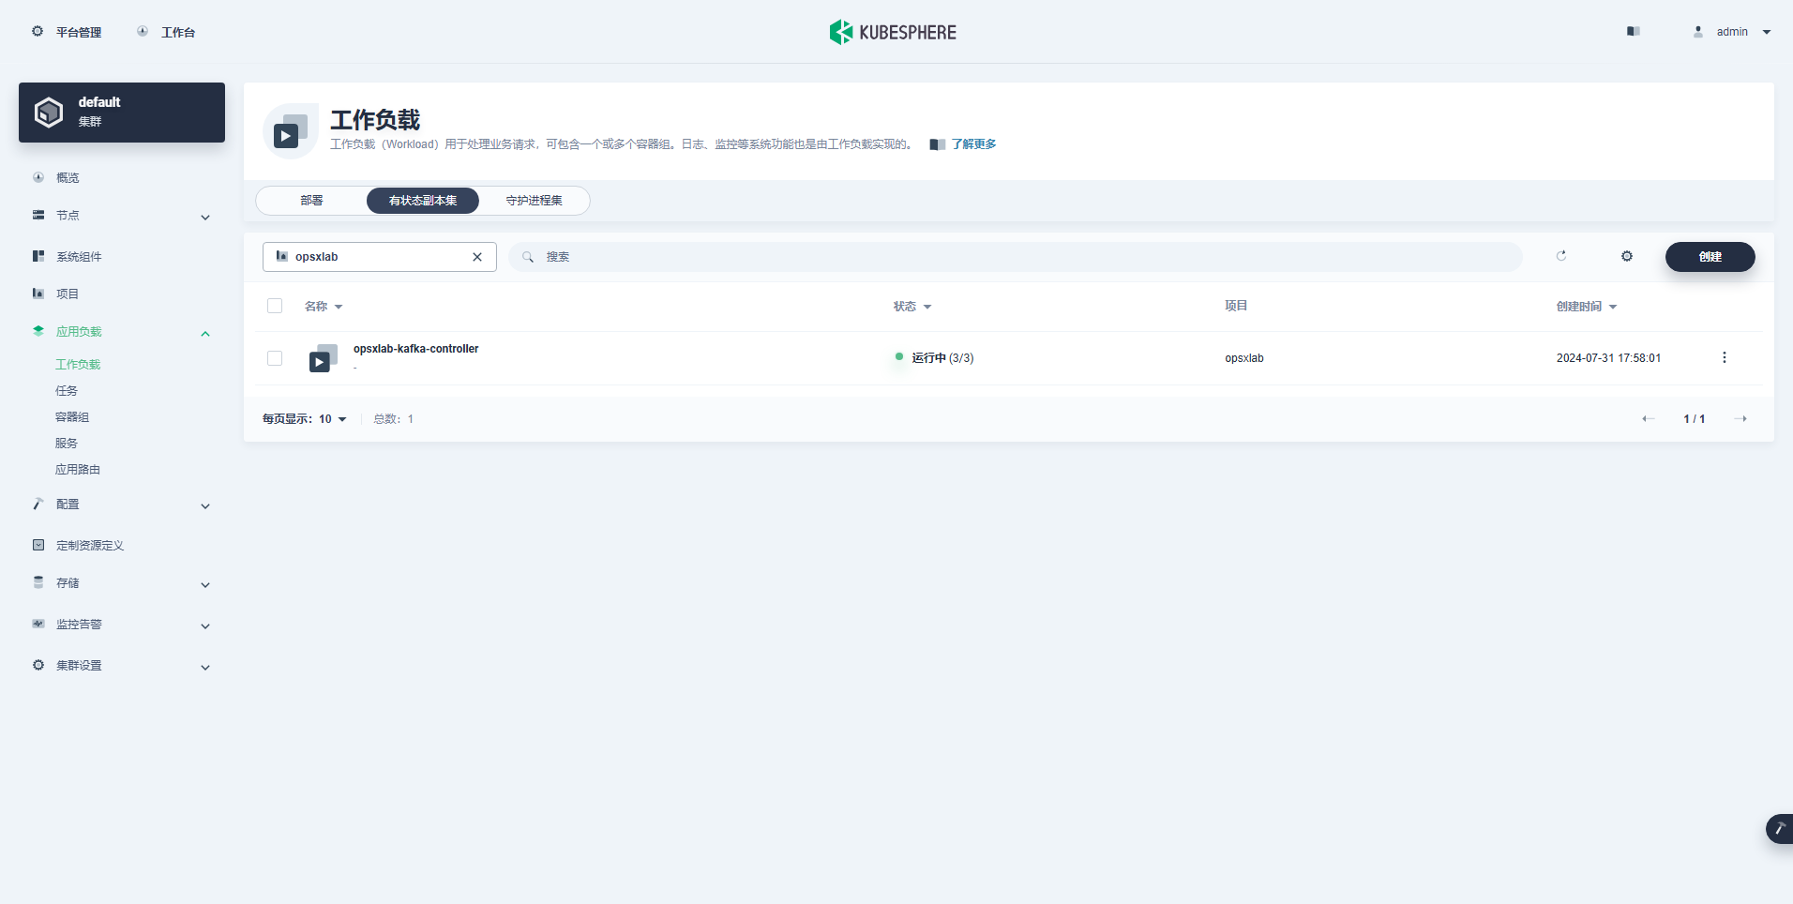Switch to the 部署 deployments tab

click(311, 201)
